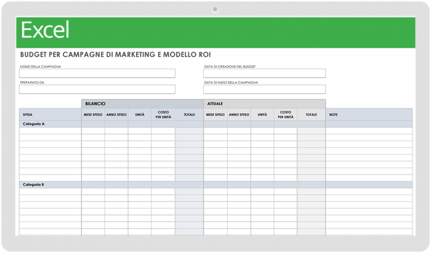The image size is (431, 253).
Task: Select ANNO SPESO header under BILANCIO
Action: [x=116, y=115]
